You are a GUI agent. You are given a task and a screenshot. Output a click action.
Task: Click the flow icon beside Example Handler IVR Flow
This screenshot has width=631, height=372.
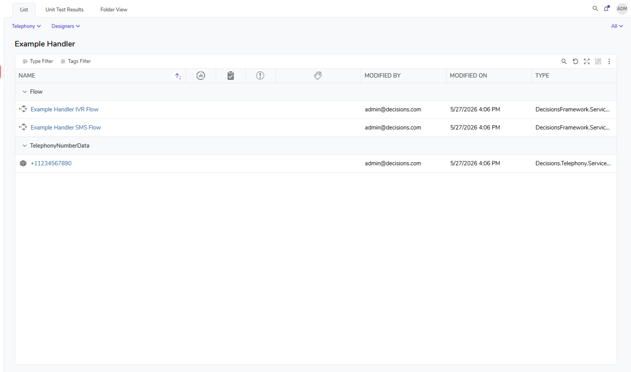(x=23, y=109)
